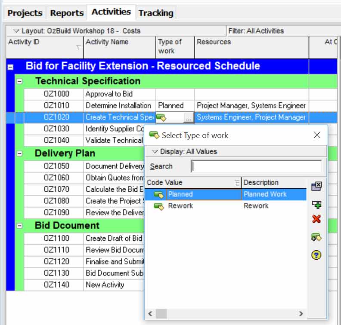Open the Tracking tab

tap(156, 13)
